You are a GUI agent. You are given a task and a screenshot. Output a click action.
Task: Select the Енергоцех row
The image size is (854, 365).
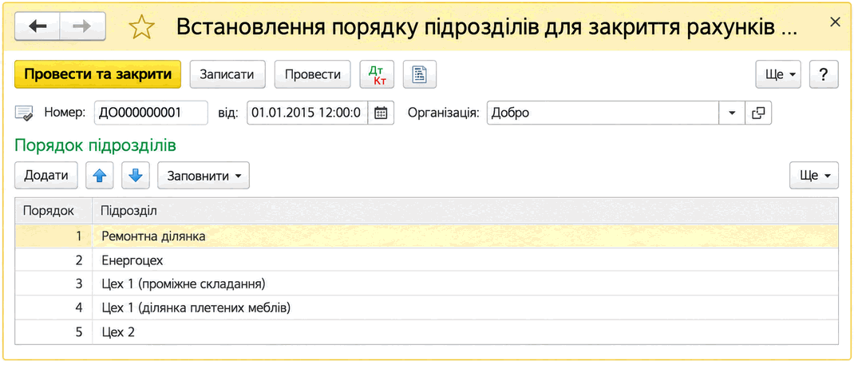(426, 260)
